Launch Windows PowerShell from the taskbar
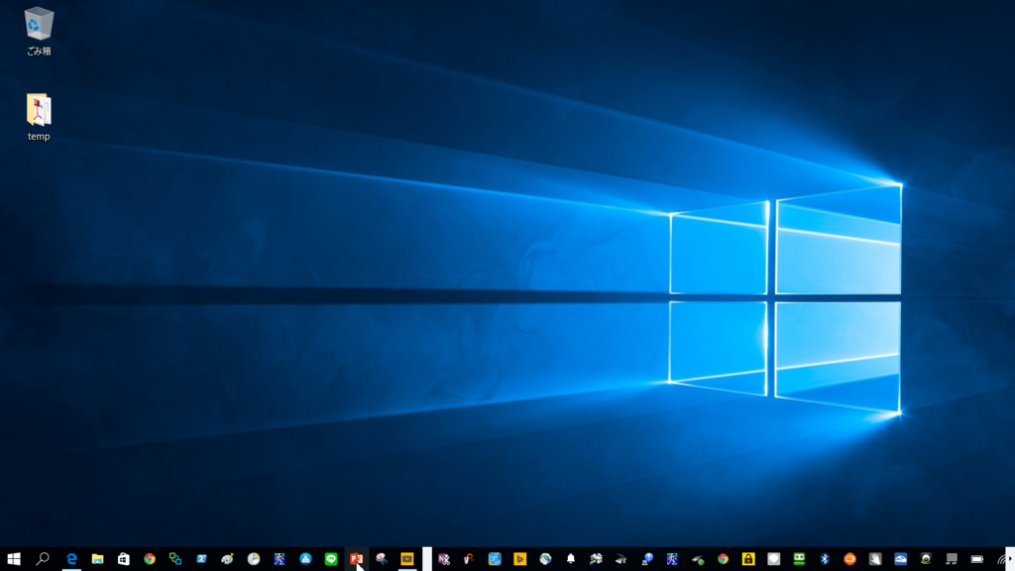Viewport: 1015px width, 571px height. pos(201,559)
